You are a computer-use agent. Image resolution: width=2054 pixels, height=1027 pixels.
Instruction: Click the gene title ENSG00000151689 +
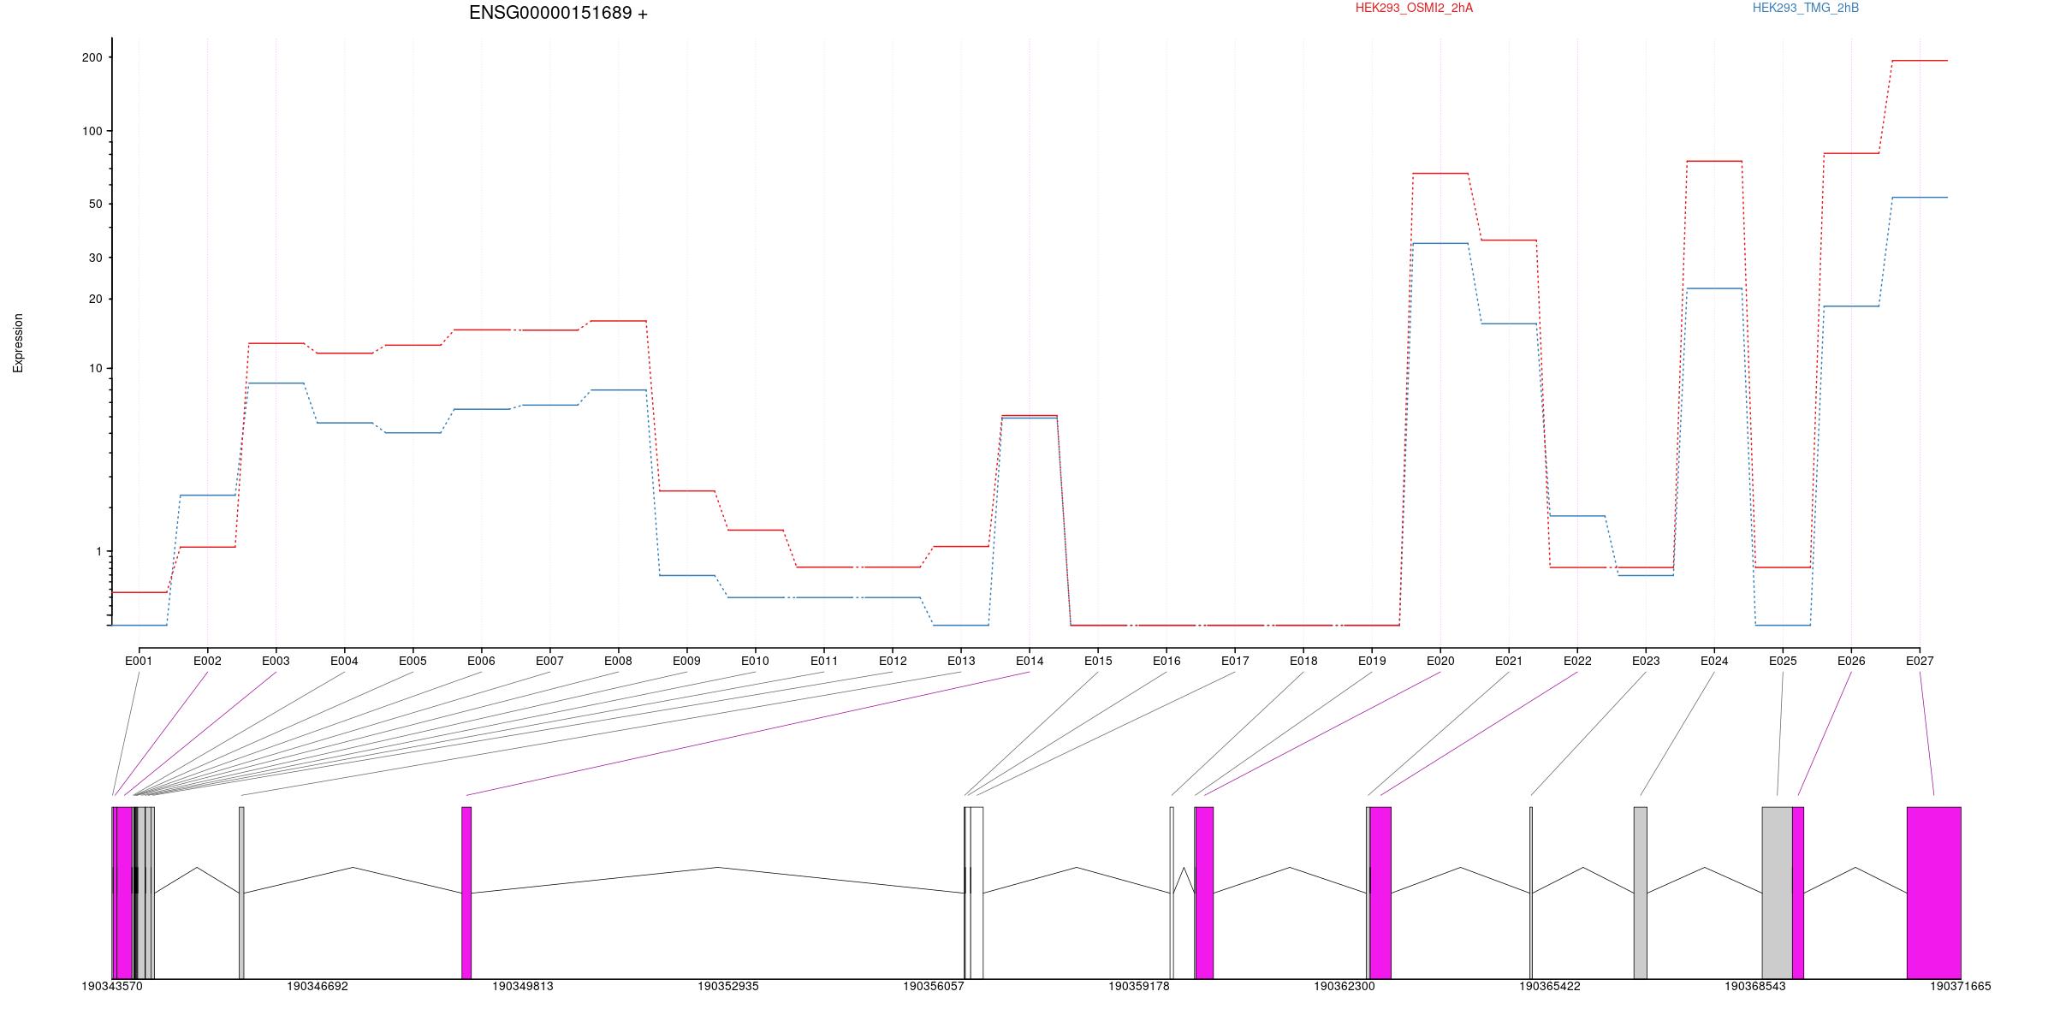(558, 13)
